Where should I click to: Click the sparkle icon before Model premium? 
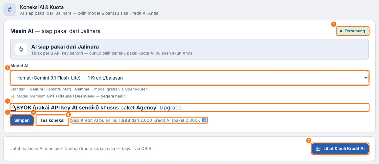pyautogui.click(x=13, y=96)
